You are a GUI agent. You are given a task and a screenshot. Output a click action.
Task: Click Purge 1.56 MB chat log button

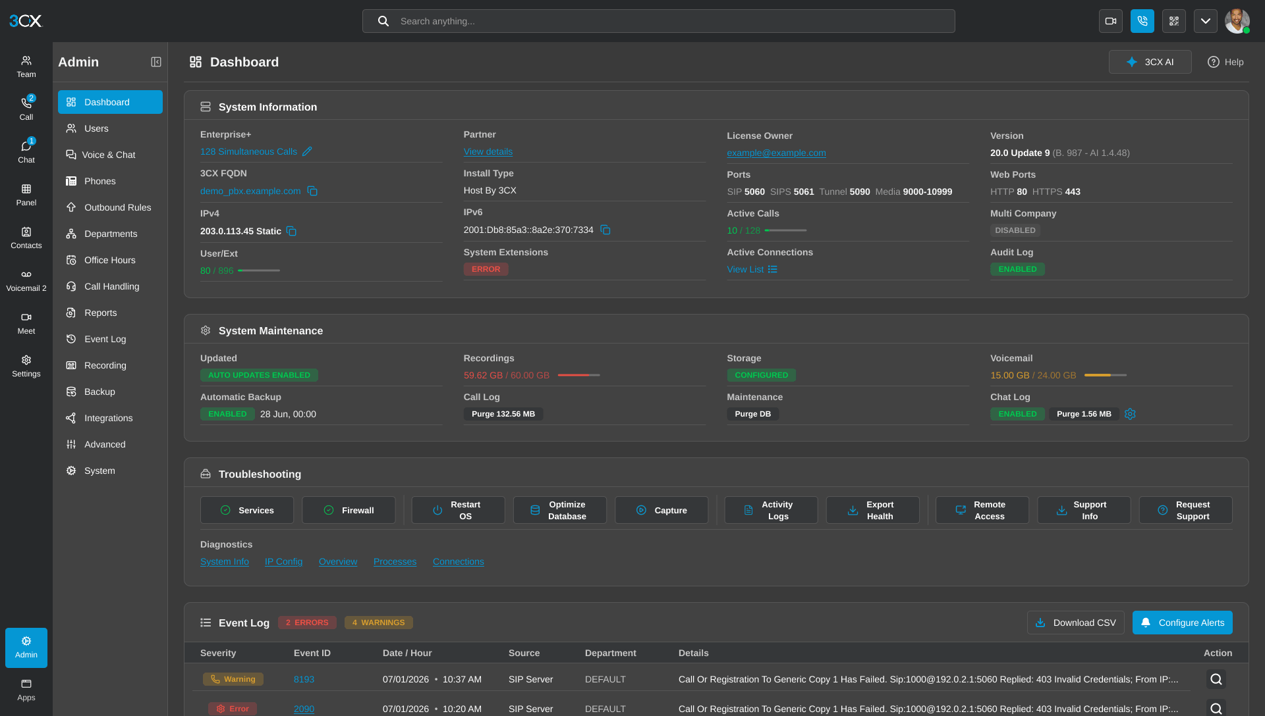(x=1084, y=414)
